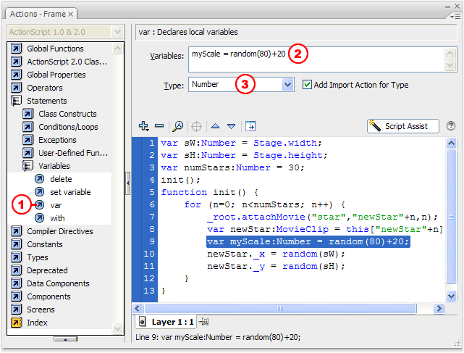464x353 pixels.
Task: Click the add new item plus icon
Action: pos(143,126)
